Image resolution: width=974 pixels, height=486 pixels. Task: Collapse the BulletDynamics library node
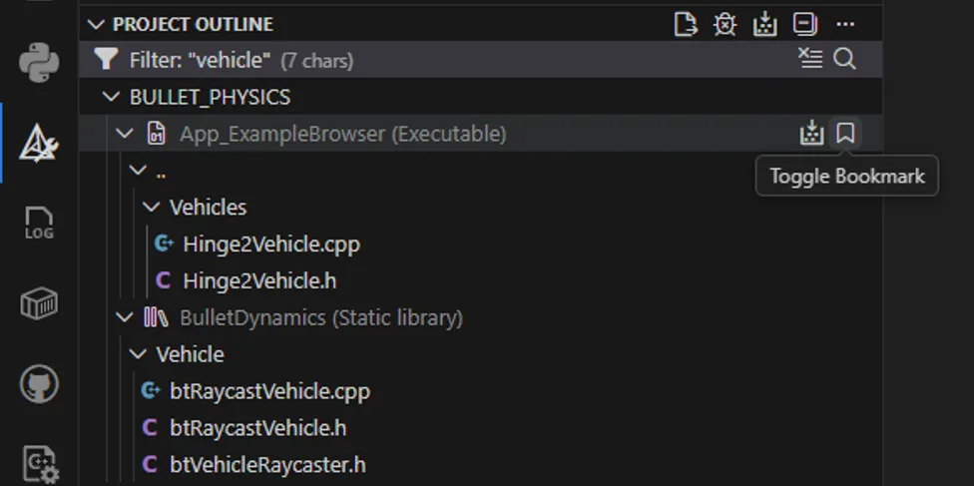point(125,317)
